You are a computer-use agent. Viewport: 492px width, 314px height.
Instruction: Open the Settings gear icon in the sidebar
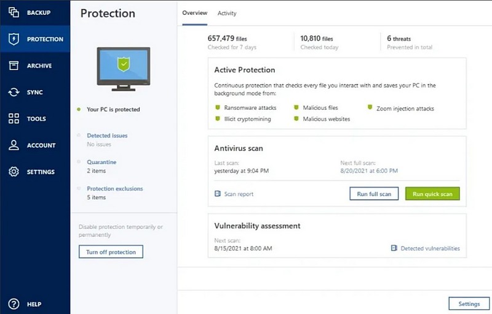pos(14,172)
